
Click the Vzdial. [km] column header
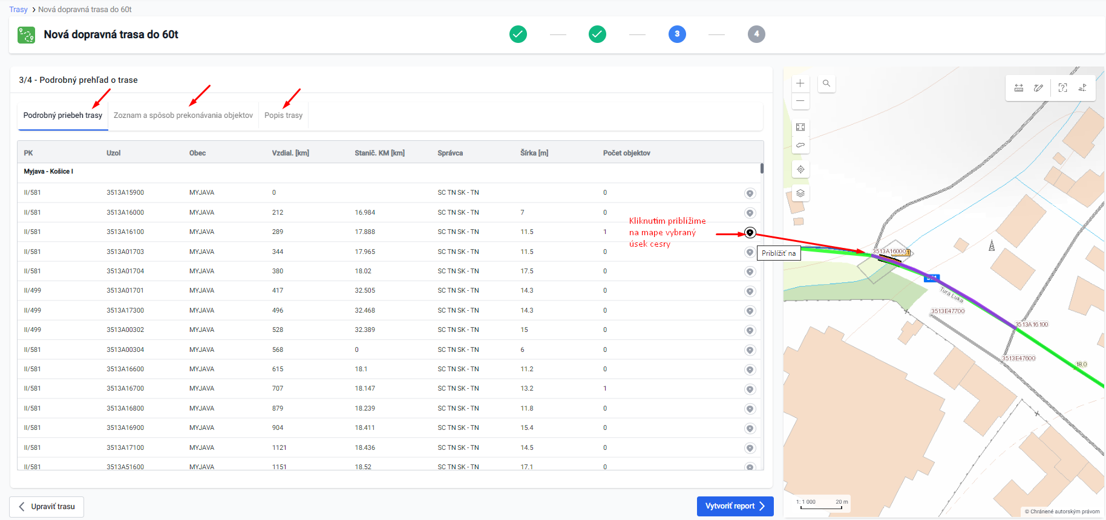pyautogui.click(x=290, y=153)
